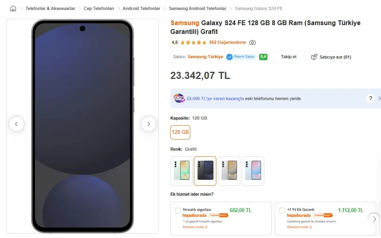Choose the mint green color swatch
This screenshot has height=238, width=381.
(x=182, y=171)
